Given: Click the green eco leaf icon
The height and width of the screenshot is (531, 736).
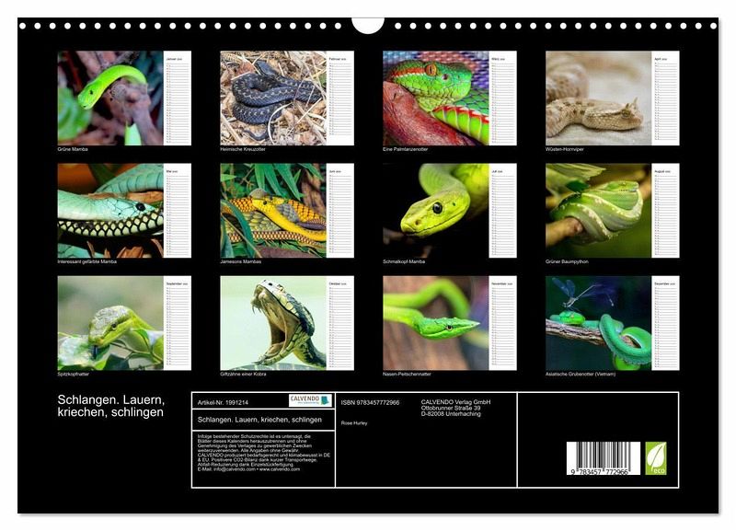Looking at the screenshot, I should coord(656,457).
